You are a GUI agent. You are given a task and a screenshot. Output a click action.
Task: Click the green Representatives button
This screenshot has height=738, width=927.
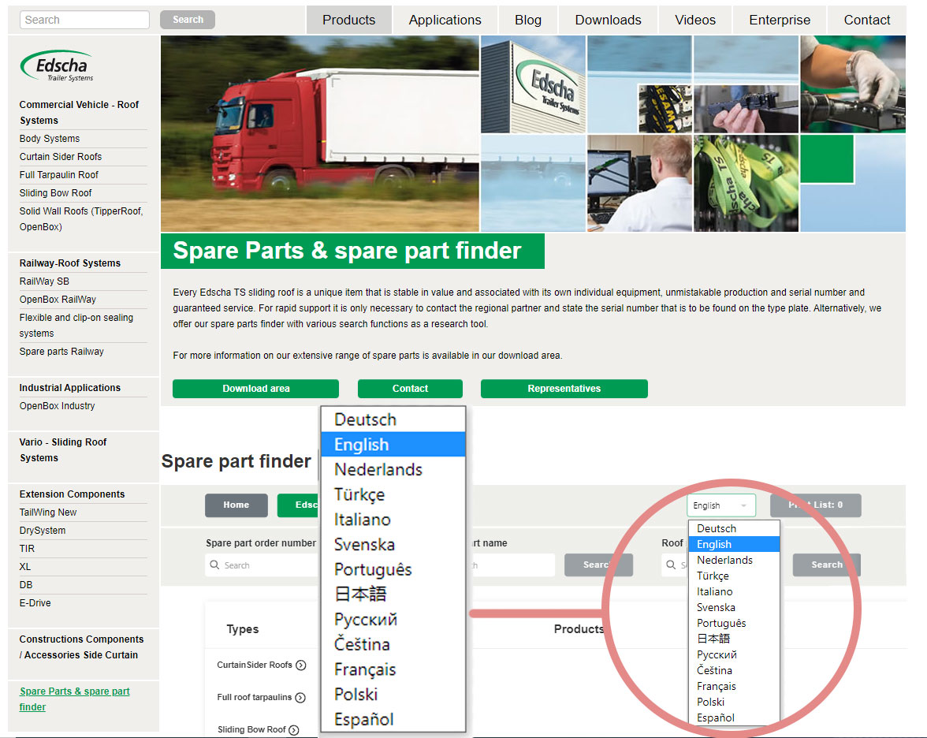[x=564, y=389]
